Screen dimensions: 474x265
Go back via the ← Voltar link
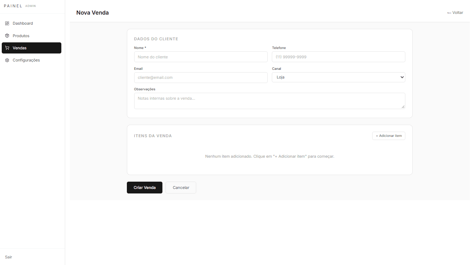pos(455,13)
